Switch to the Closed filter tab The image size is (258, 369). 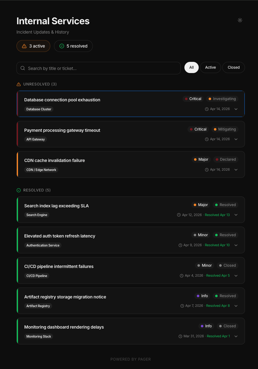(x=233, y=67)
